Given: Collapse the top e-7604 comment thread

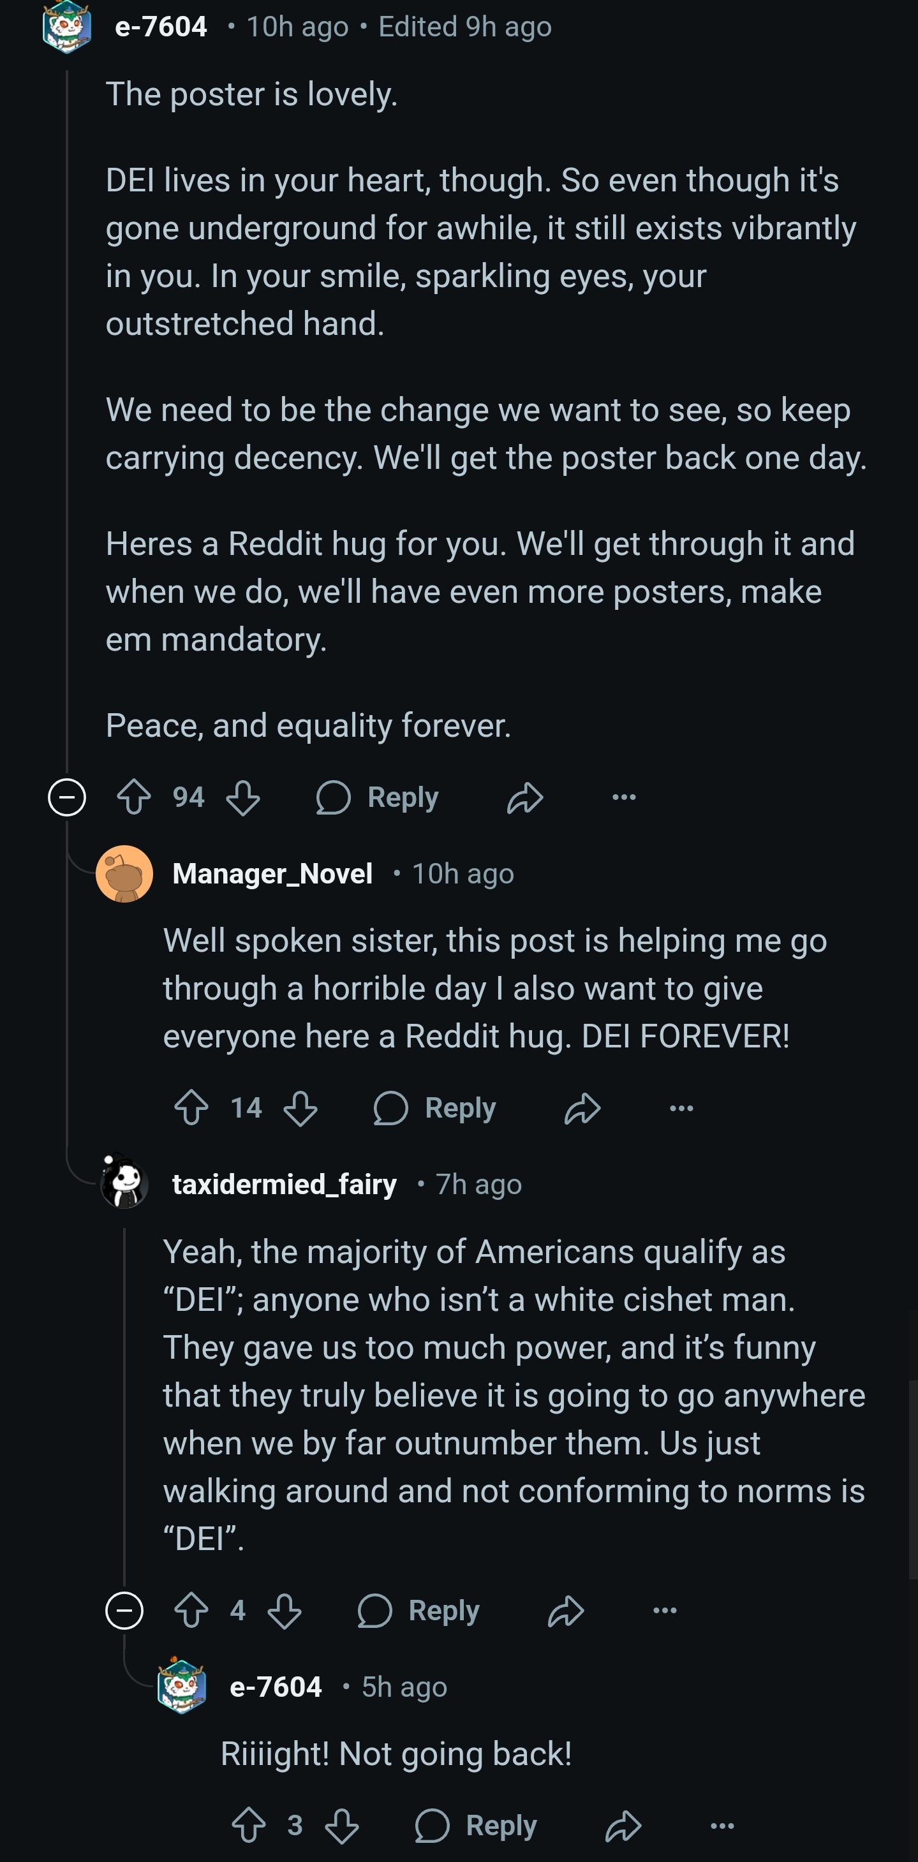Looking at the screenshot, I should pos(66,797).
